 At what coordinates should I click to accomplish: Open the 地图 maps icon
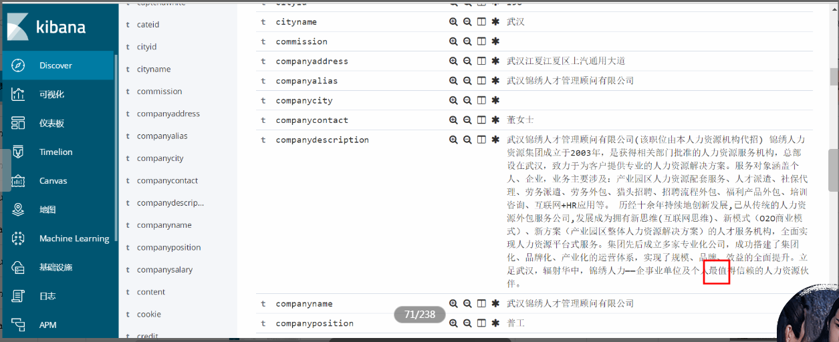[19, 209]
